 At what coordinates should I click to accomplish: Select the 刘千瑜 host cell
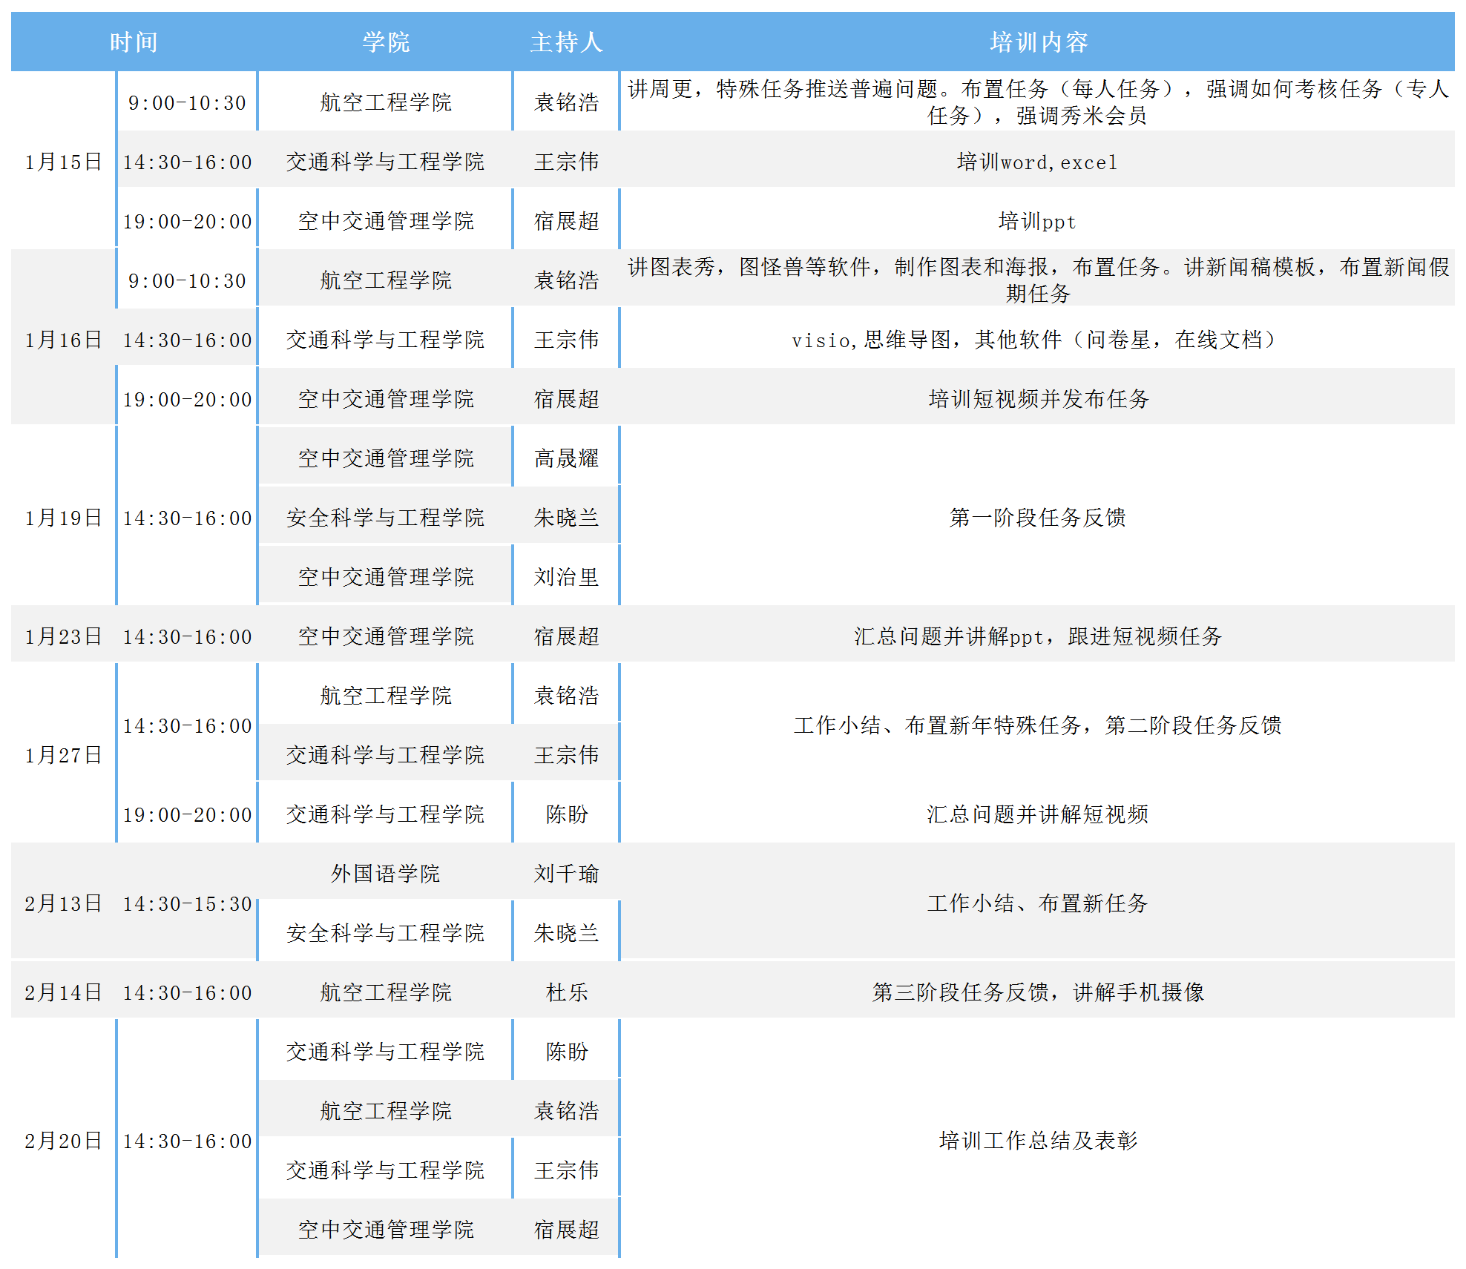[566, 874]
